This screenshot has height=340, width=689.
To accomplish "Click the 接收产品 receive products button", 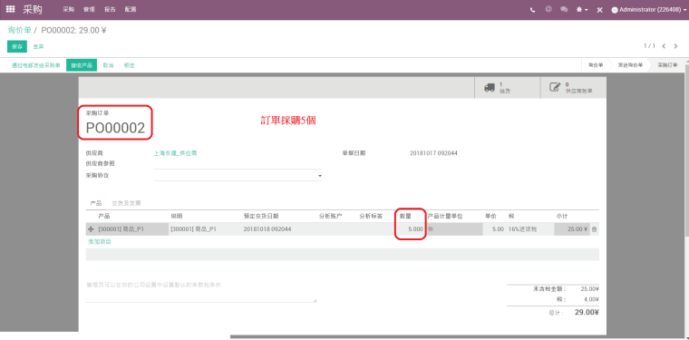I will (x=82, y=65).
